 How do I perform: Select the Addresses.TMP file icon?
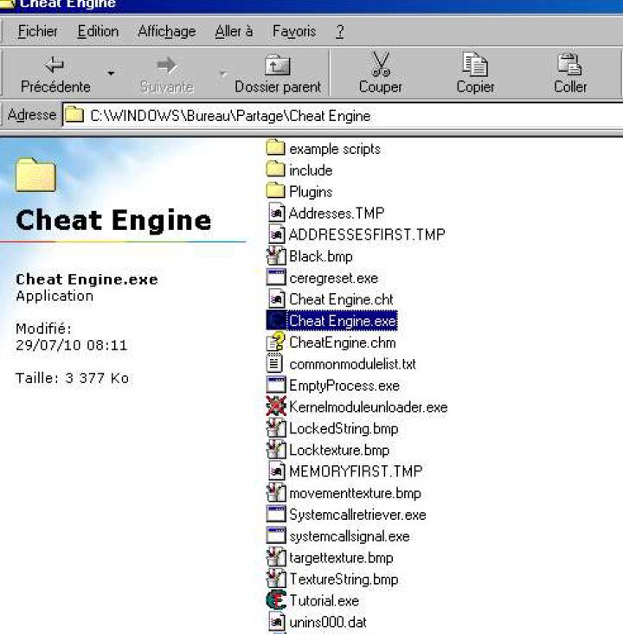coord(277,213)
